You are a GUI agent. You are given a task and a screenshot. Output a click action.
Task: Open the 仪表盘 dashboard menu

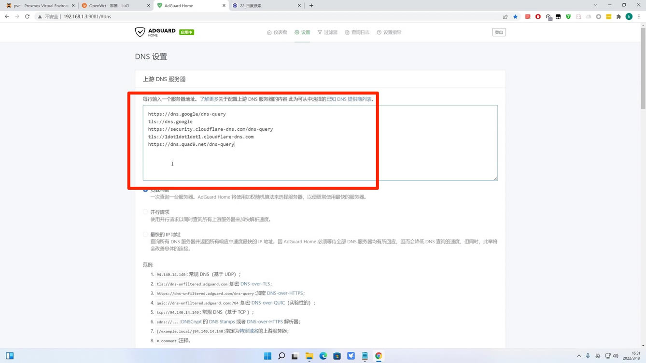click(277, 32)
